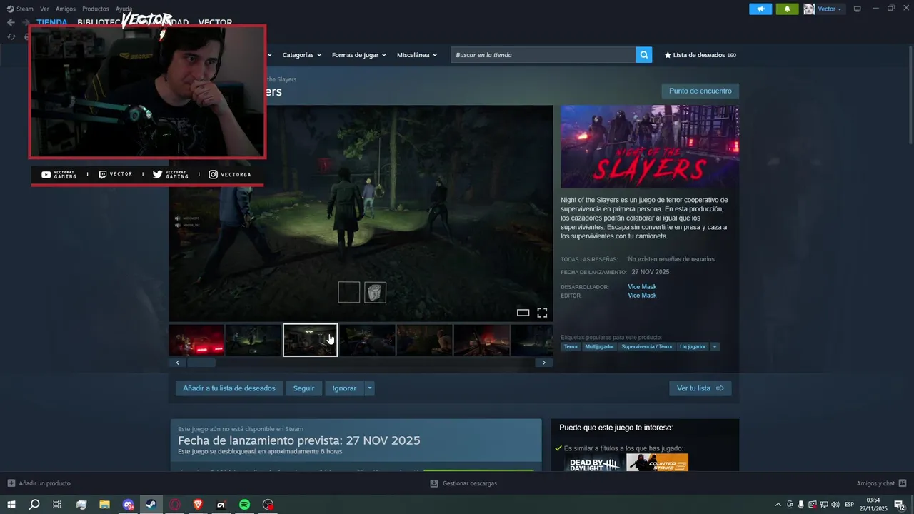
Task: Open the green notifications bell
Action: (x=788, y=9)
